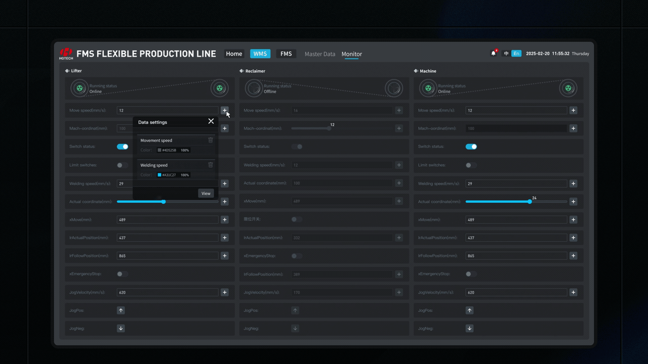Select the En language button
The height and width of the screenshot is (364, 648).
click(516, 54)
